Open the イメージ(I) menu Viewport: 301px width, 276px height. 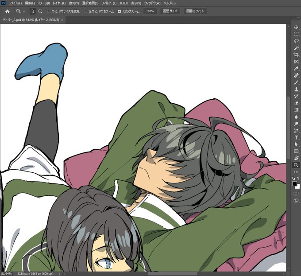(43, 3)
